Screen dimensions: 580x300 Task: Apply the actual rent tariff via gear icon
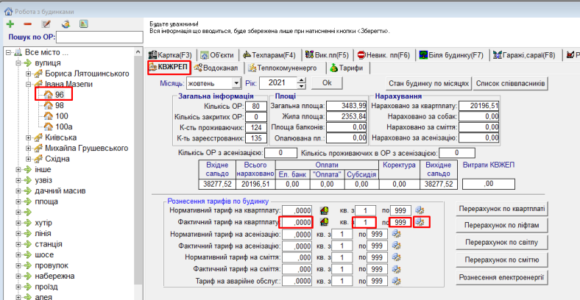pos(421,222)
